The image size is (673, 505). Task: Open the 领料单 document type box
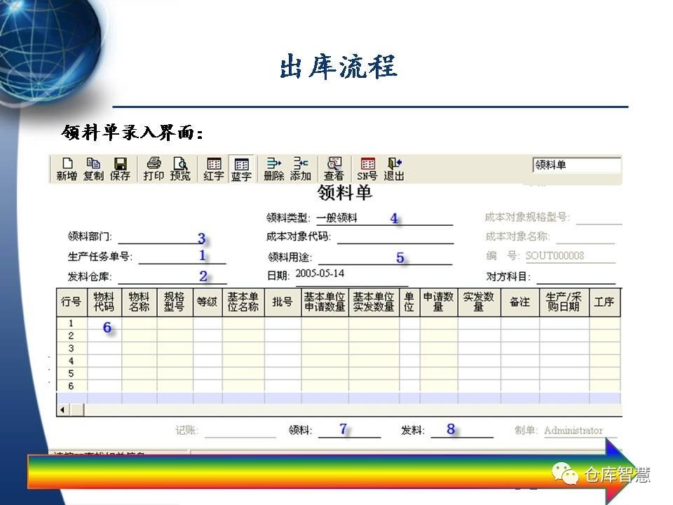[x=576, y=166]
